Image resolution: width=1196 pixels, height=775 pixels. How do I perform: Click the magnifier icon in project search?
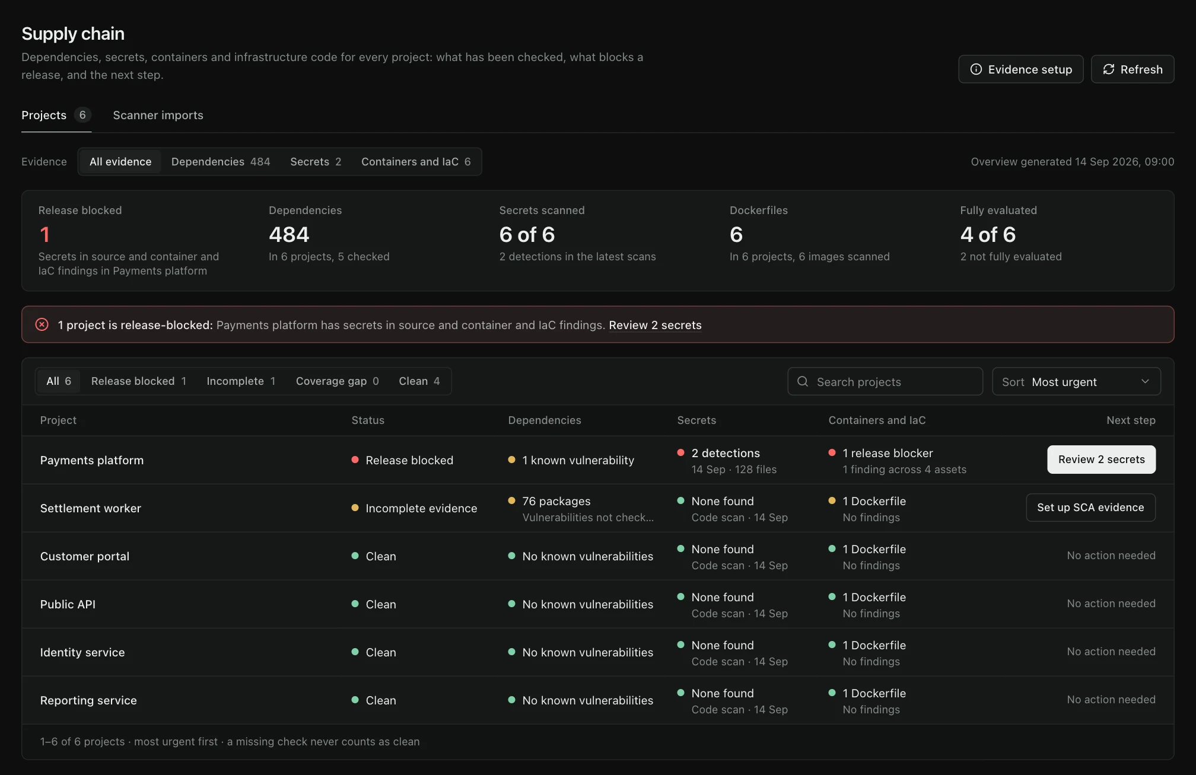pyautogui.click(x=803, y=381)
